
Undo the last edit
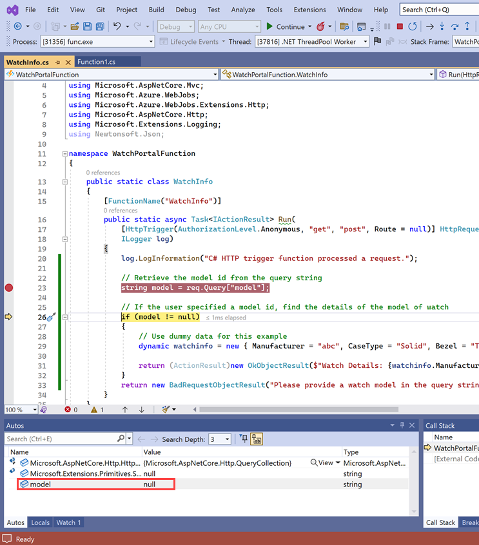[x=117, y=26]
